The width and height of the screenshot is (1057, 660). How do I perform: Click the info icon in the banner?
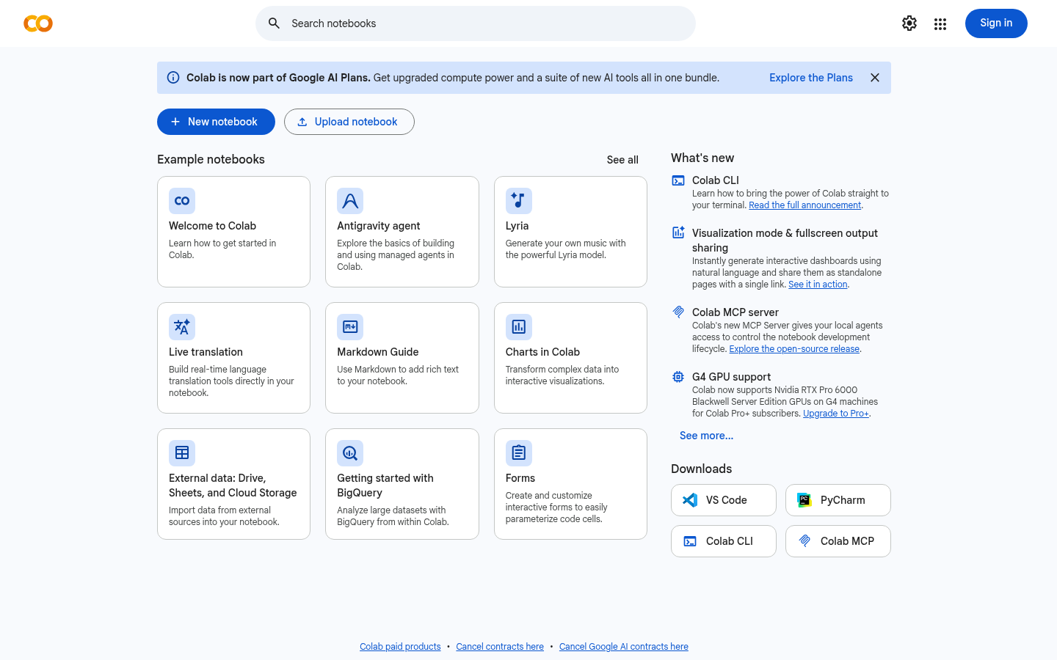click(x=173, y=78)
